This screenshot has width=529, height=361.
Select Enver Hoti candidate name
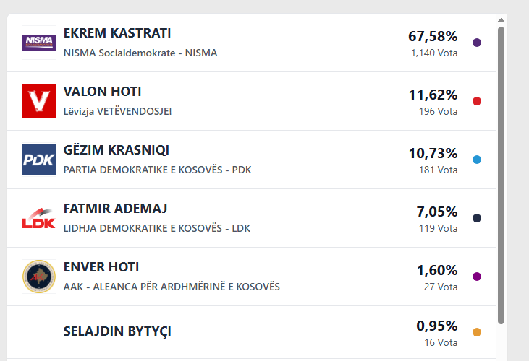click(101, 267)
